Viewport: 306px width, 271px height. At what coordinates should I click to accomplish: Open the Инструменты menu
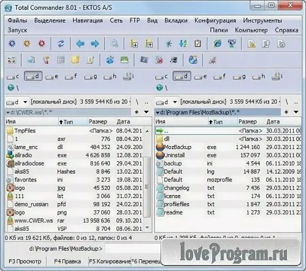(262, 20)
